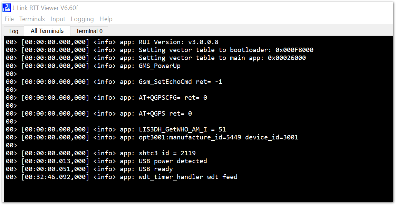Open the File menu
Screen dimensions: 396x205
(9, 19)
